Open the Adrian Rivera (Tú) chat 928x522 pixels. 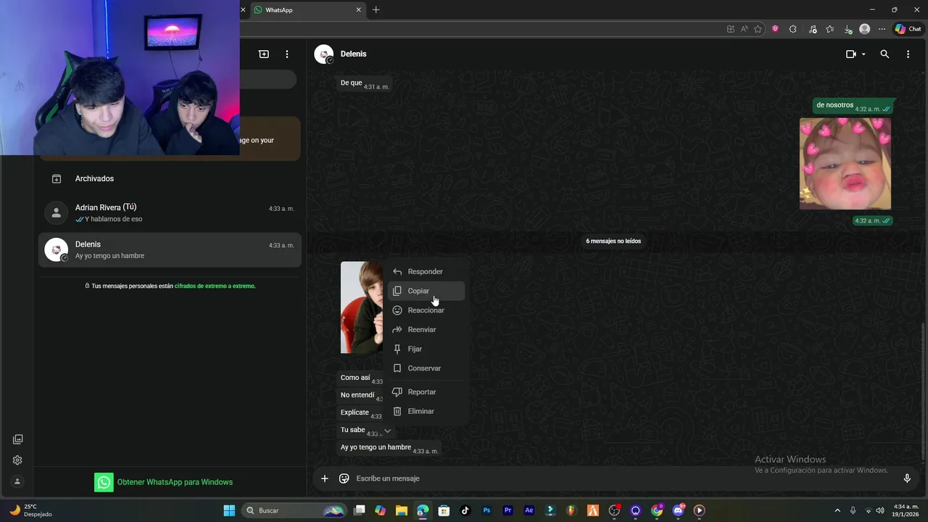pos(170,212)
